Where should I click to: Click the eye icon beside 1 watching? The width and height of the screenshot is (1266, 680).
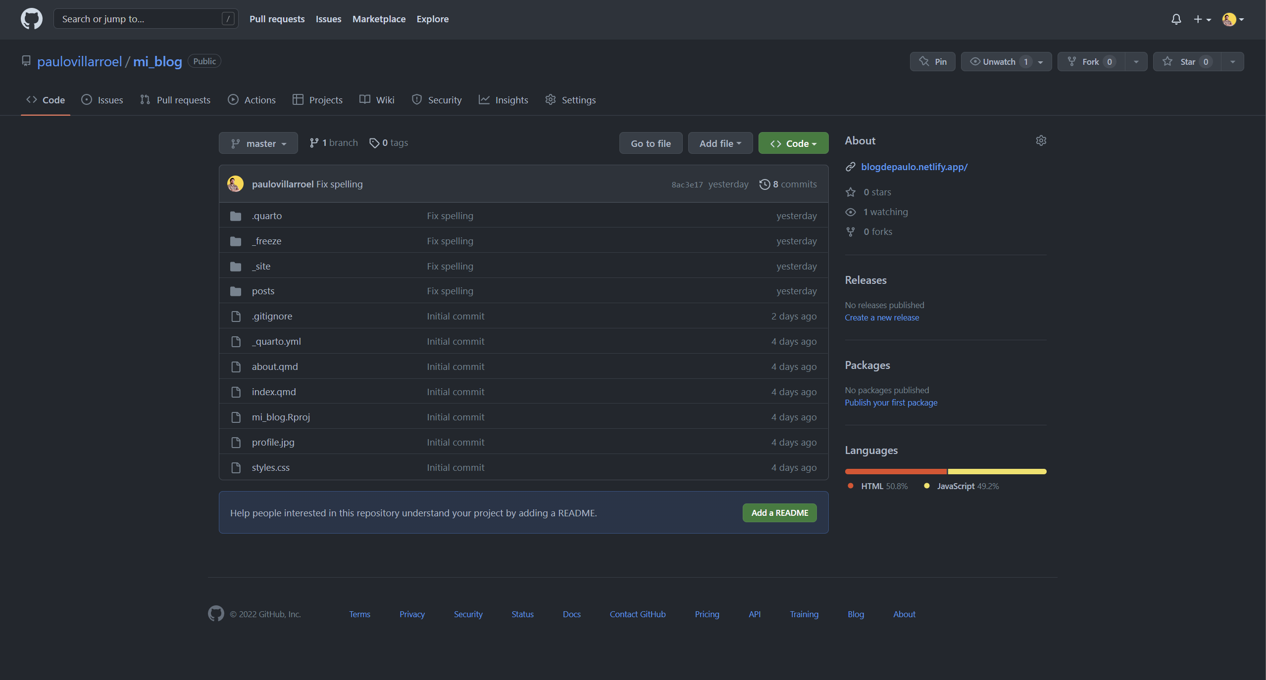tap(850, 212)
